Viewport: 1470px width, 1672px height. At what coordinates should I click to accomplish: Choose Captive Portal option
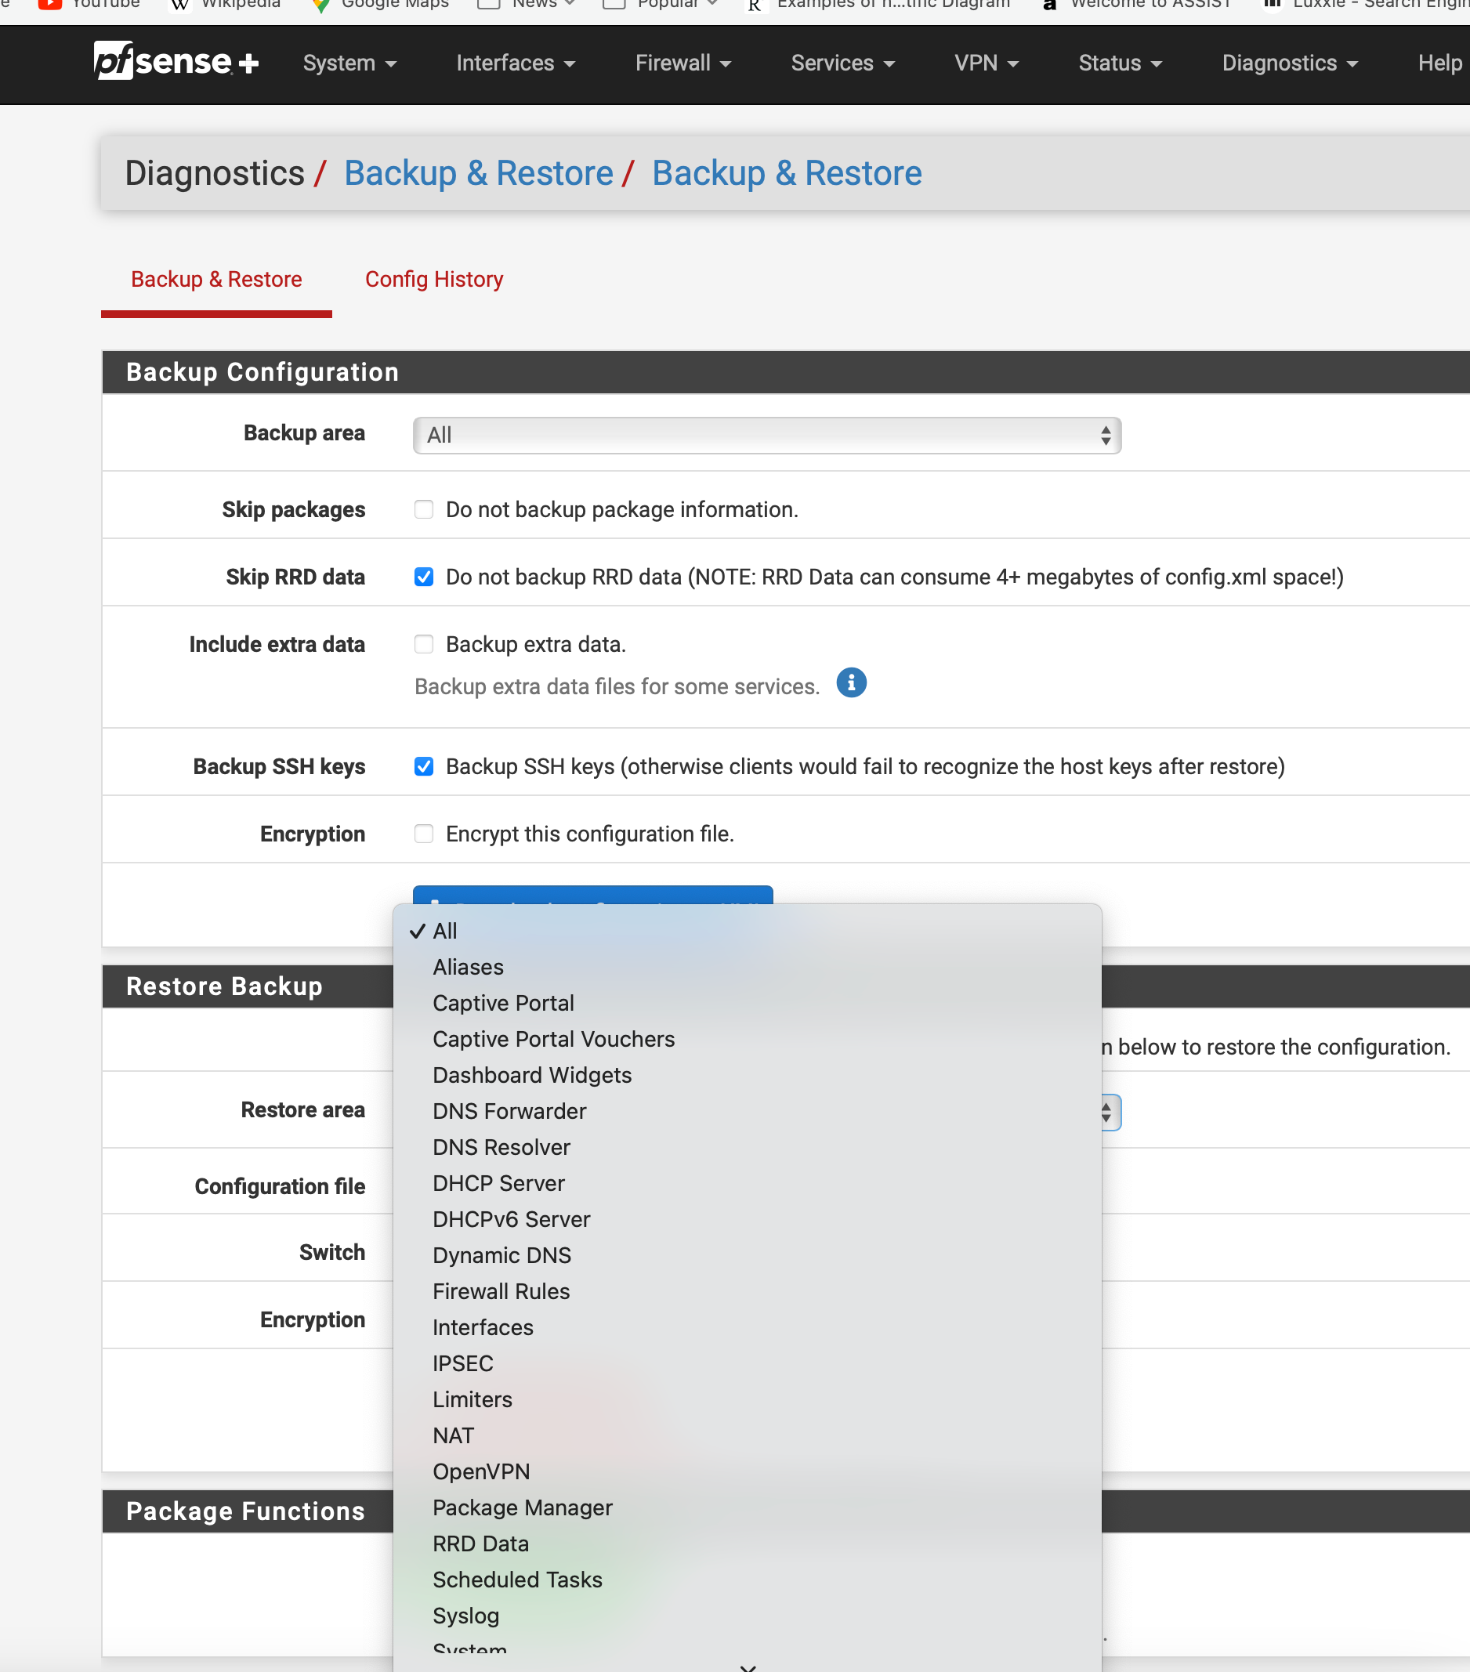click(x=747, y=1003)
